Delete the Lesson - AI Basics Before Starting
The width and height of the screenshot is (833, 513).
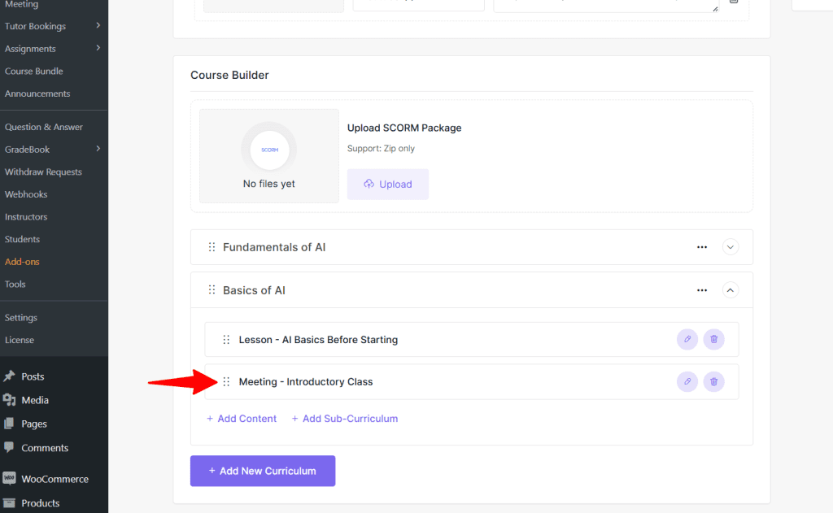point(713,339)
